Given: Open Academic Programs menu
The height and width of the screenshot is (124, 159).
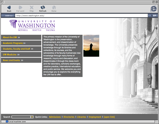Looking at the screenshot, I should point(21,43).
